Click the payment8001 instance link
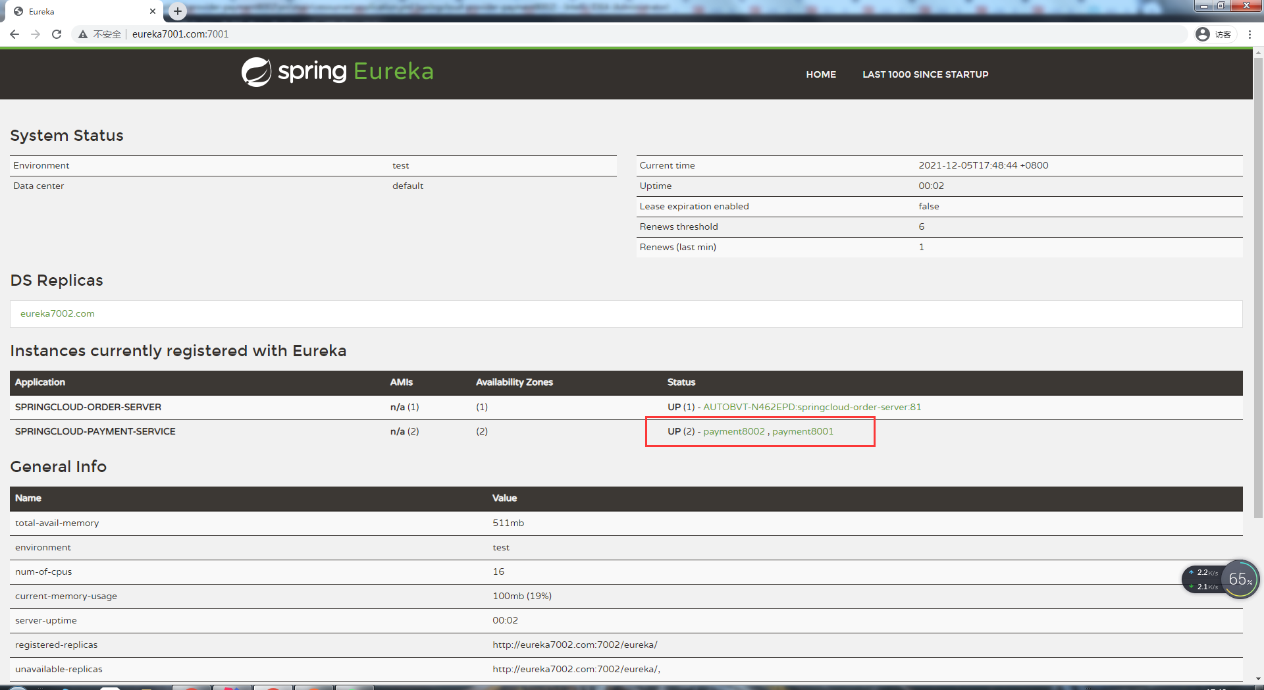 coord(803,431)
